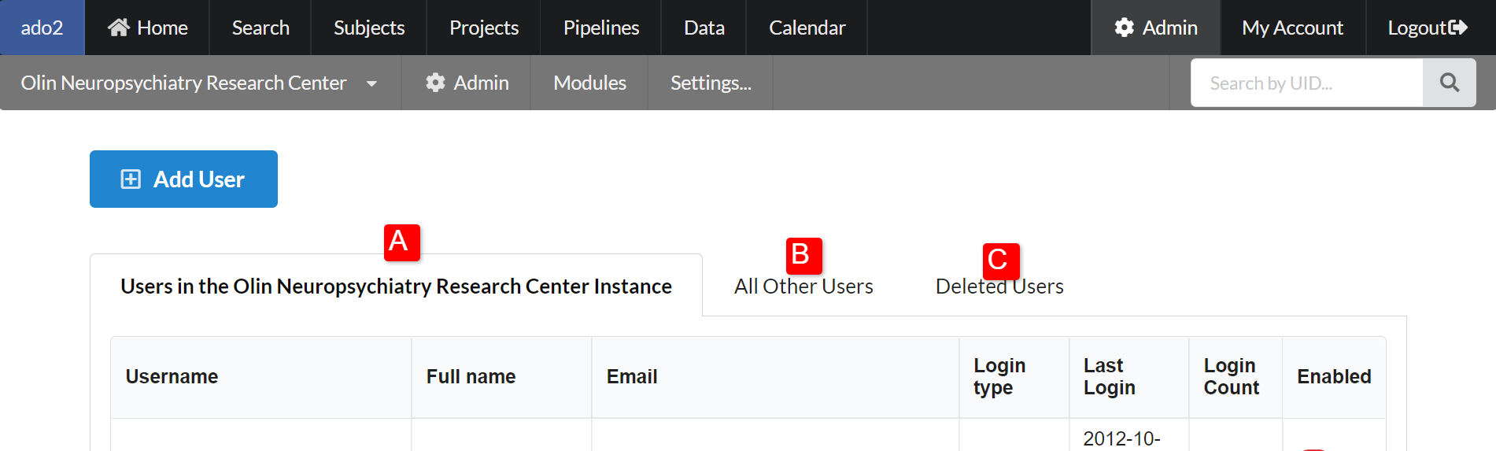
Task: Switch to All Other Users tab
Action: pyautogui.click(x=803, y=286)
